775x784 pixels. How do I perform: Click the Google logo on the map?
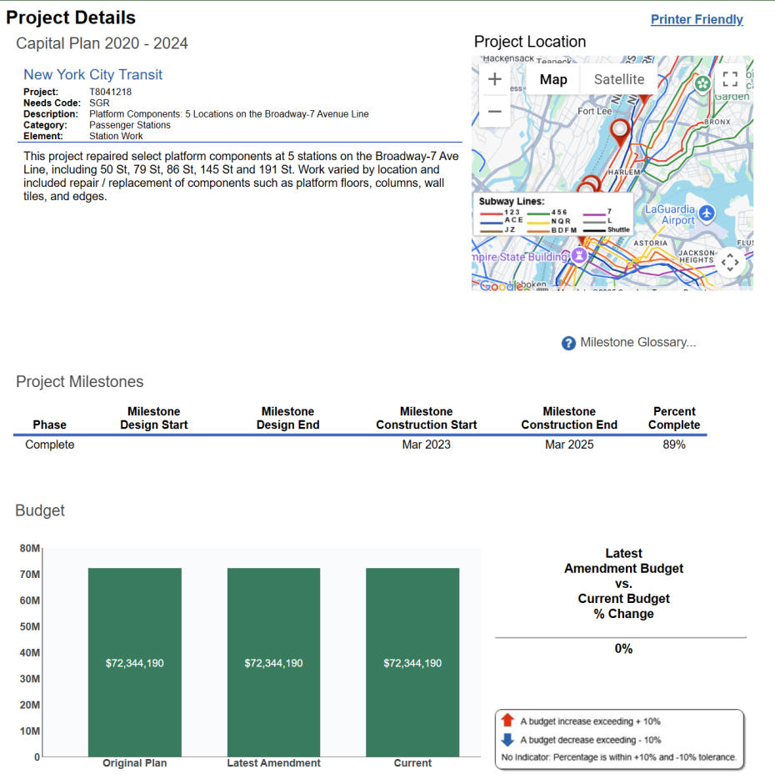point(500,286)
